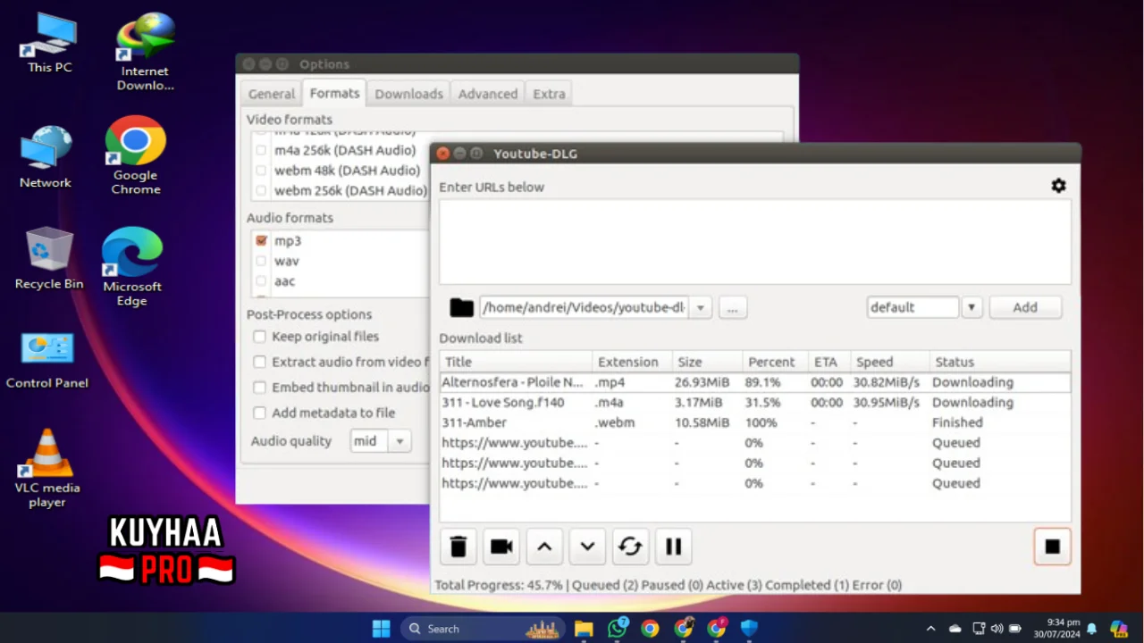Expand the default format dropdown arrow
The image size is (1144, 643).
972,308
